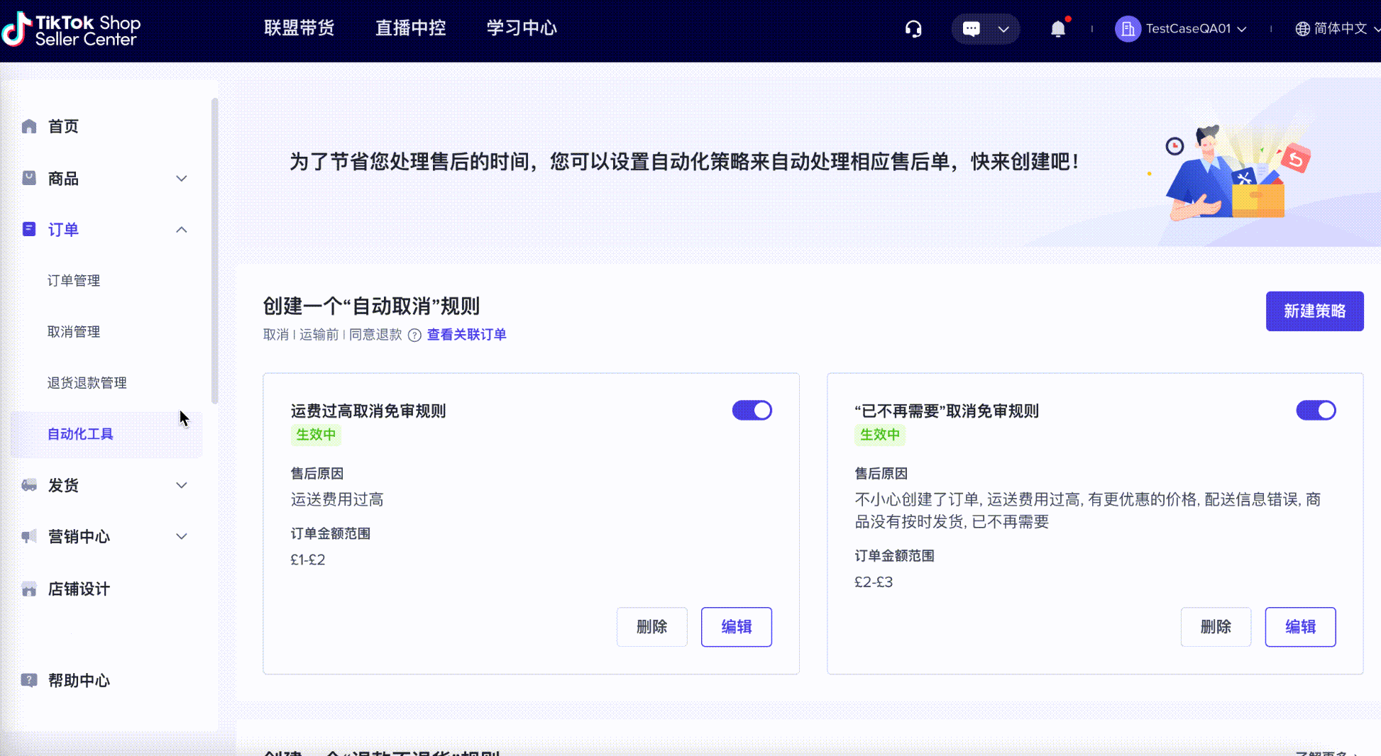This screenshot has width=1381, height=756.
Task: Click the 新建策略 button
Action: (1314, 311)
